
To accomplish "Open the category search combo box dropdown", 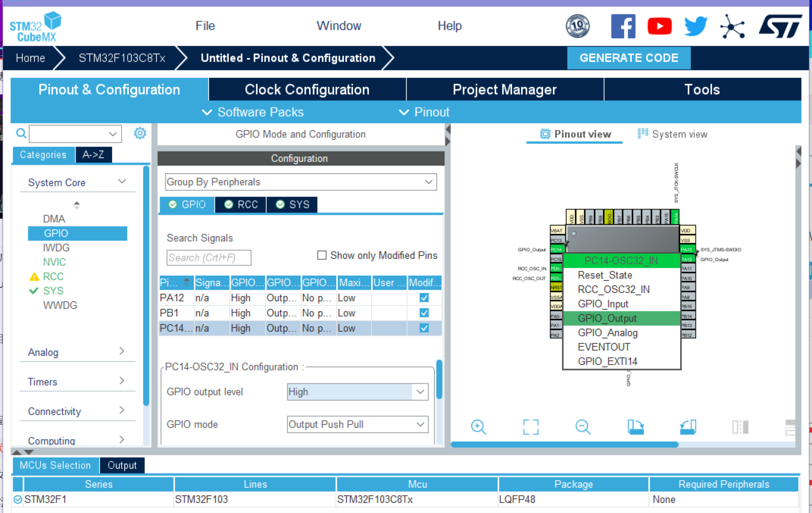I will [113, 134].
